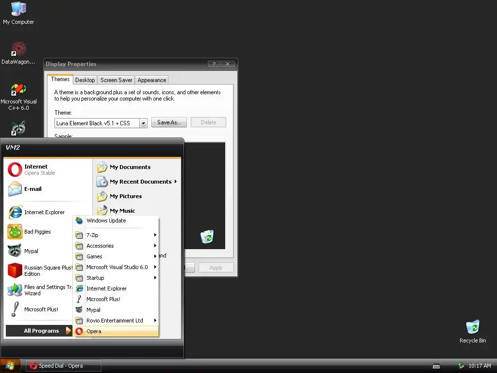Screen dimensions: 497x373
Task: Open the Theme dropdown list
Action: (x=143, y=123)
